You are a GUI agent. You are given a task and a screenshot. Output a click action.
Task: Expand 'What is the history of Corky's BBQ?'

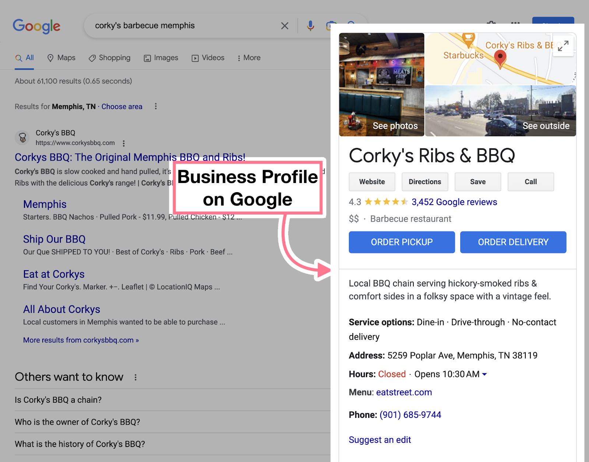(x=172, y=444)
